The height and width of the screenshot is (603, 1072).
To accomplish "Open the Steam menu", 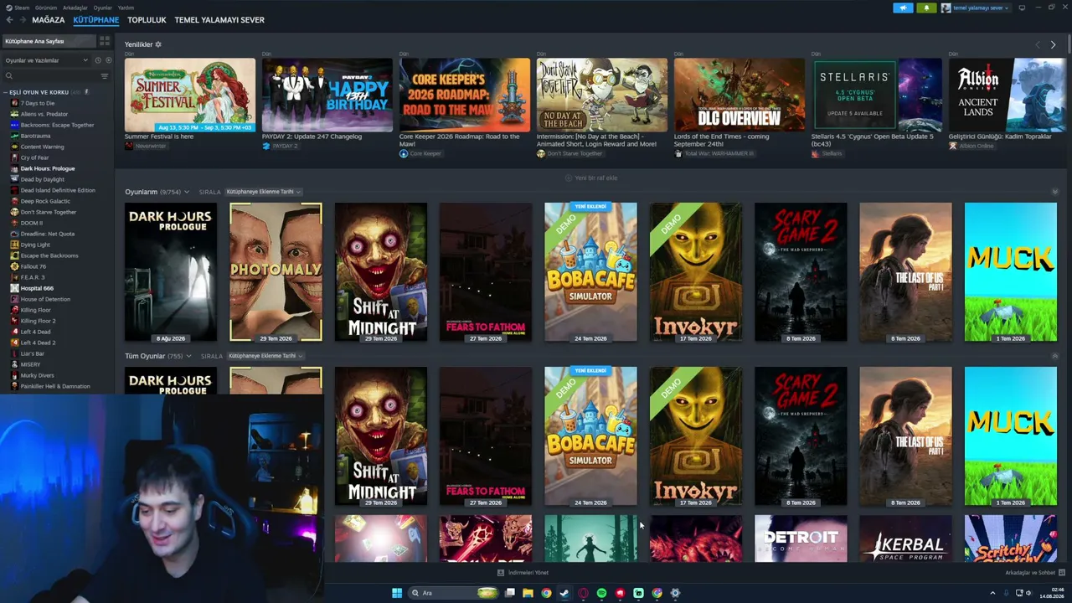I will (18, 8).
